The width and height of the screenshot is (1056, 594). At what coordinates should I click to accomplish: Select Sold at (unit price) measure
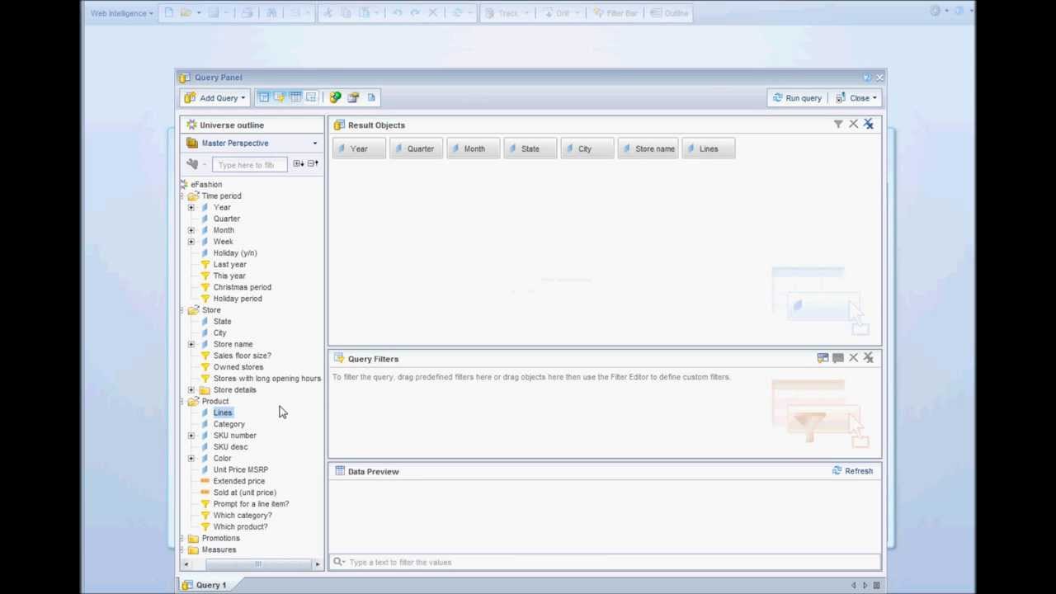[244, 493]
